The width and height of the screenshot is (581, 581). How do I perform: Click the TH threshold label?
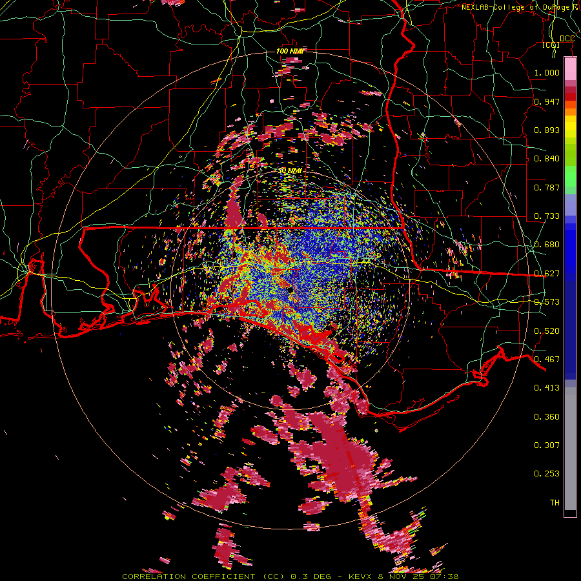point(555,503)
